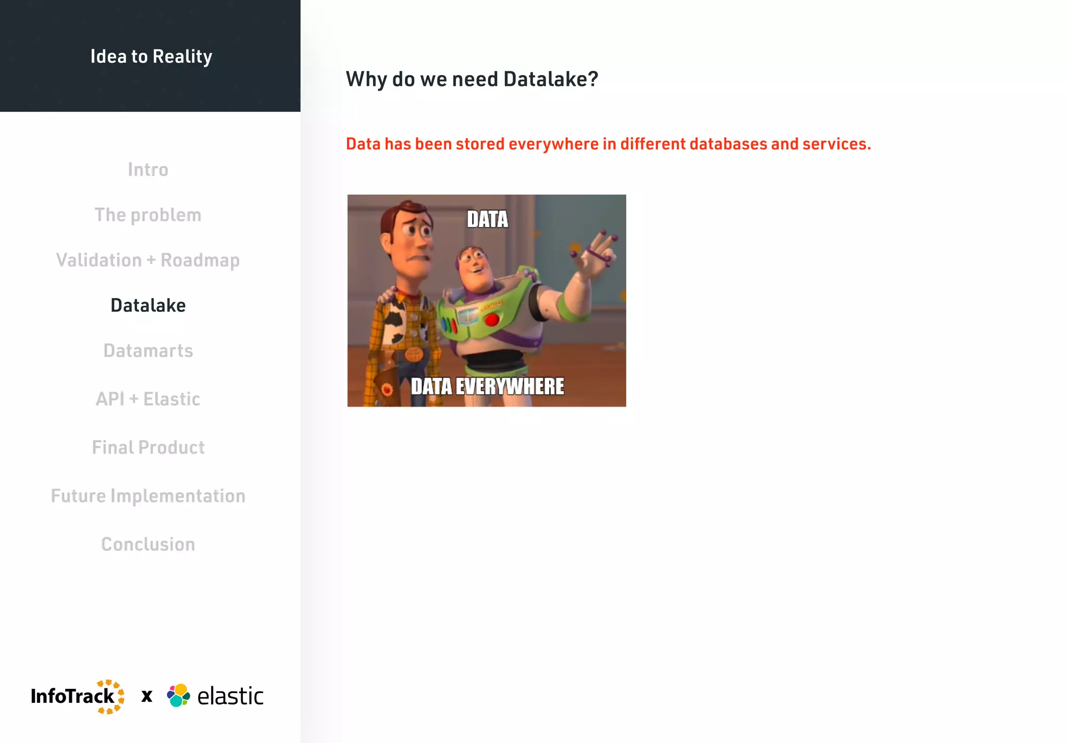This screenshot has width=1067, height=743.
Task: Select the Future Implementation section
Action: click(148, 496)
